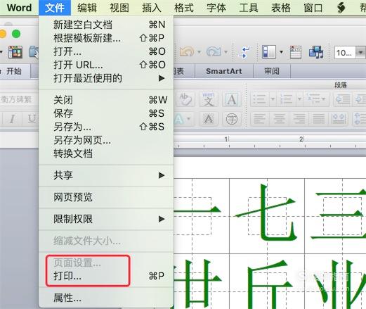Open the 格式 menu
Image resolution: width=366 pixels, height=309 pixels.
[x=184, y=8]
